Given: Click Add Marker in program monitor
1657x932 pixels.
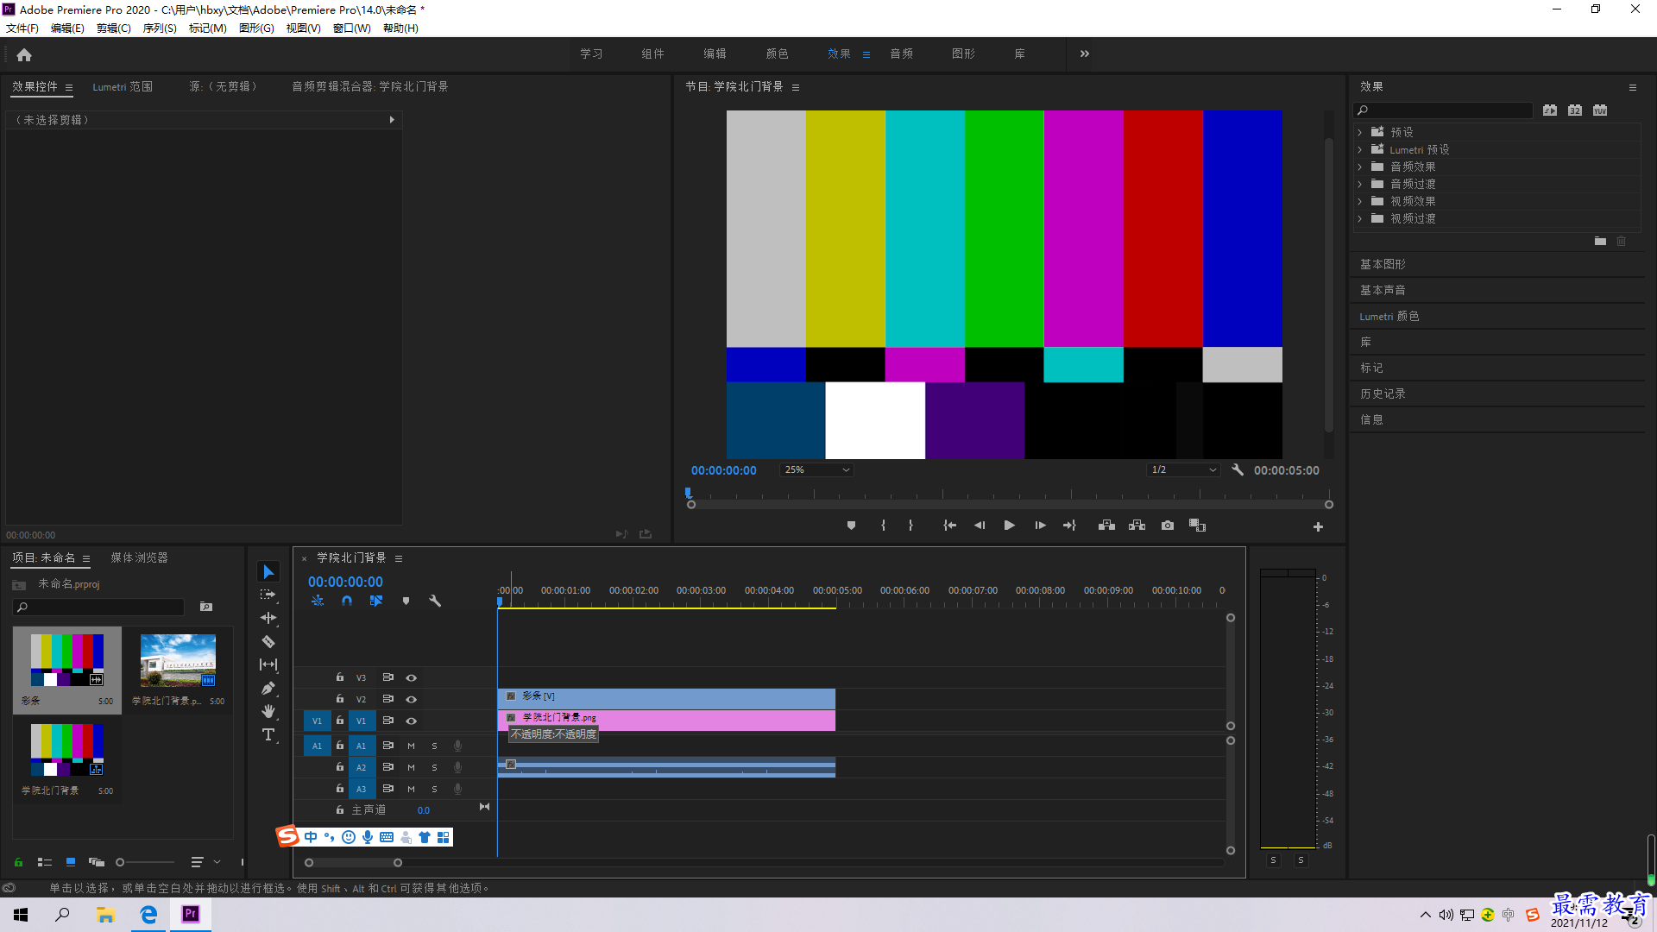Looking at the screenshot, I should pyautogui.click(x=851, y=526).
